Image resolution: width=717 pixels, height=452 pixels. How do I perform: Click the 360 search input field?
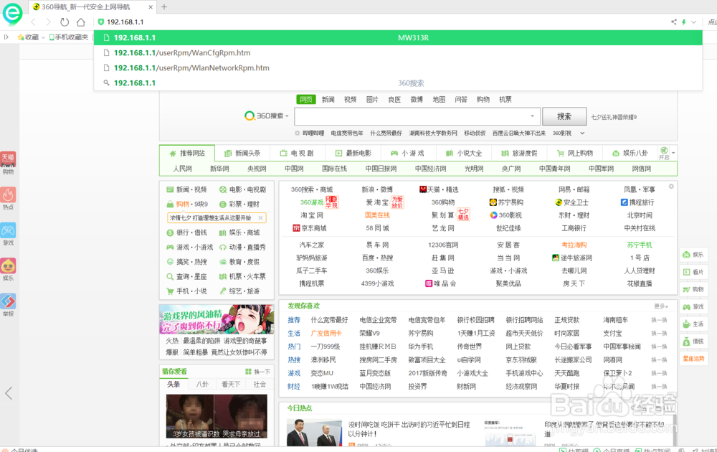point(417,116)
